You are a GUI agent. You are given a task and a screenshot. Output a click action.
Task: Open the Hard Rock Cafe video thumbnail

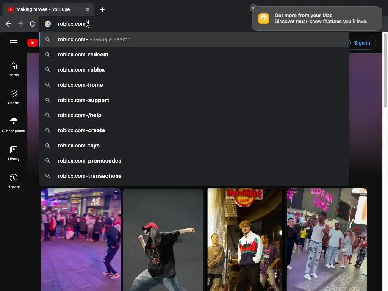[245, 239]
